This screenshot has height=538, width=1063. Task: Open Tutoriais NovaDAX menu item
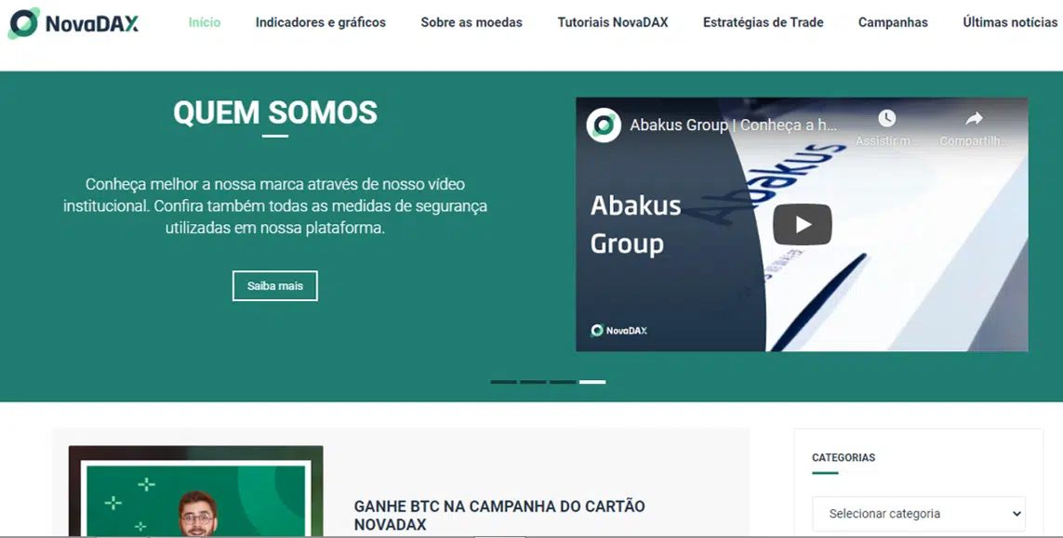[613, 22]
